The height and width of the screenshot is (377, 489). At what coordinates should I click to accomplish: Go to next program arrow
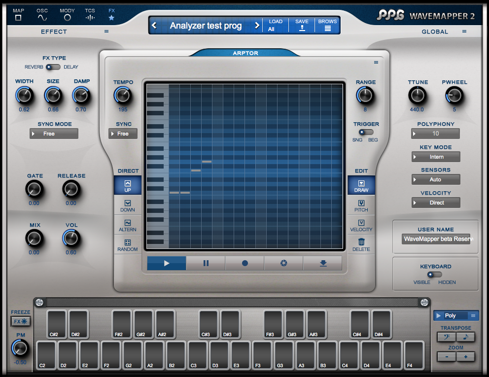click(257, 25)
